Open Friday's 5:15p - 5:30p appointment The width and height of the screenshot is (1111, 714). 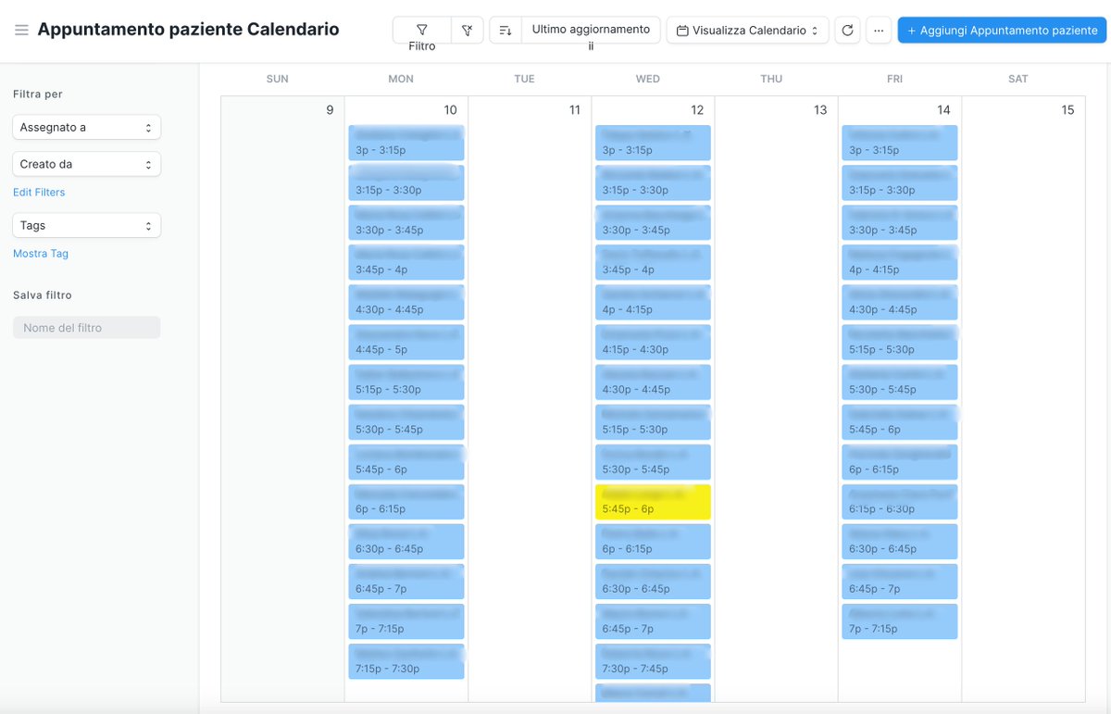point(900,342)
